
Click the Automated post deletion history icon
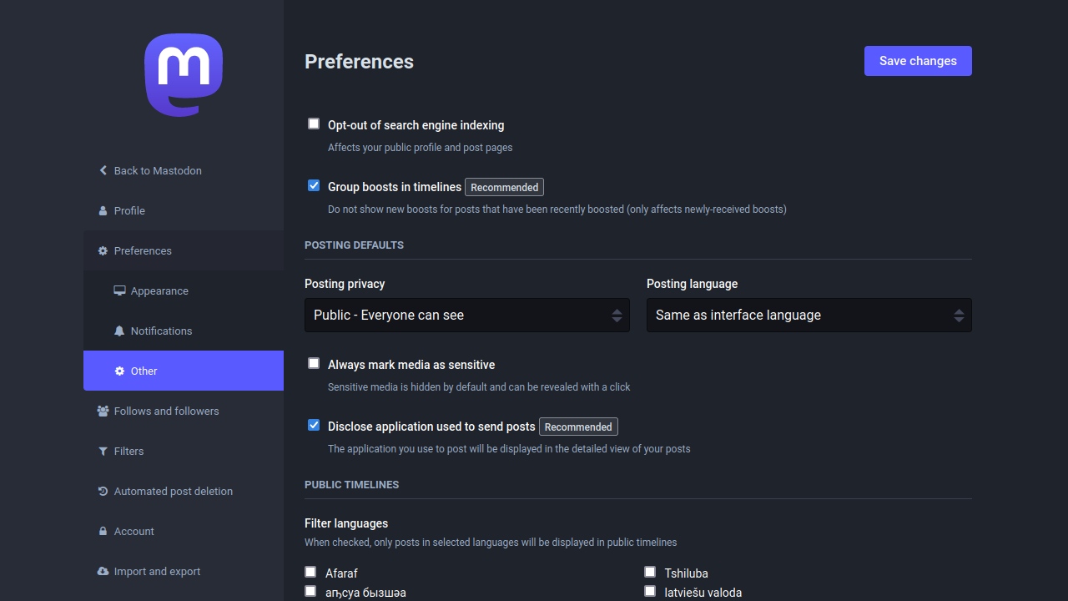tap(102, 491)
